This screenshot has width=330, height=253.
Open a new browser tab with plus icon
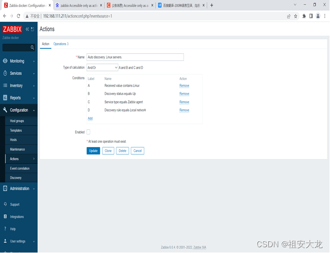(x=212, y=5)
